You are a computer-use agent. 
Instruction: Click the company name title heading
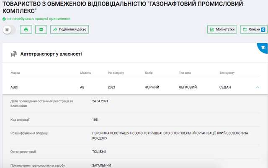click(123, 7)
